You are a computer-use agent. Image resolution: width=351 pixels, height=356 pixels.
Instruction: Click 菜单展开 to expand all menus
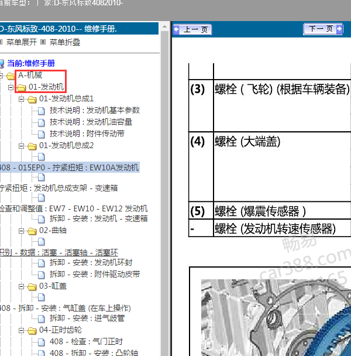[x=22, y=42]
